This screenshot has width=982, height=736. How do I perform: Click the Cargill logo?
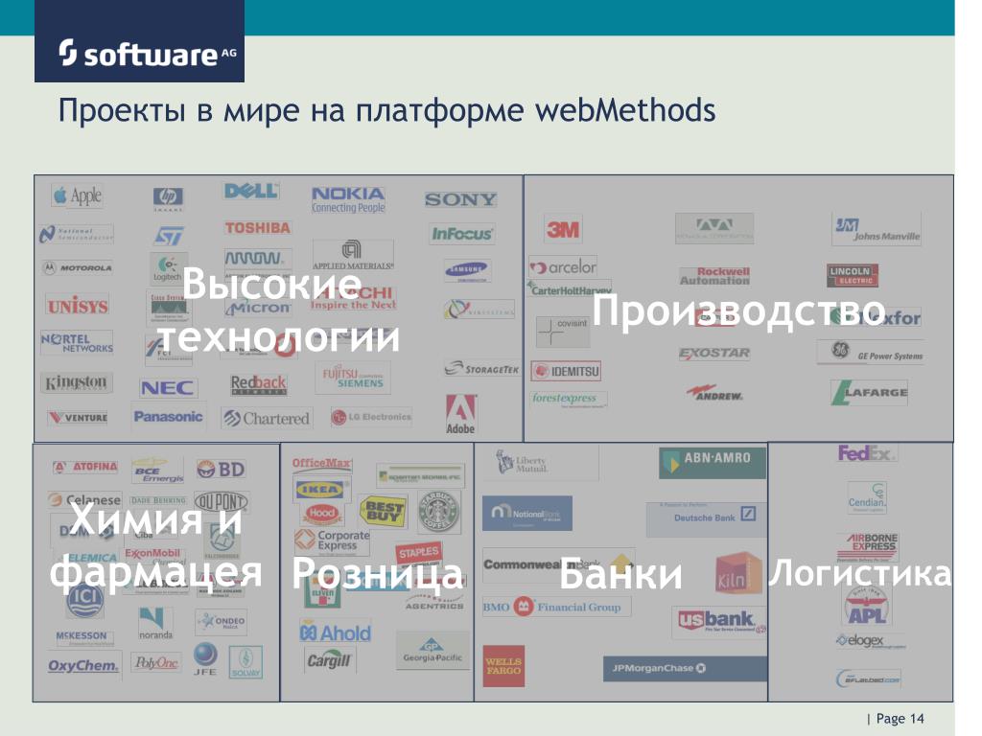point(330,660)
